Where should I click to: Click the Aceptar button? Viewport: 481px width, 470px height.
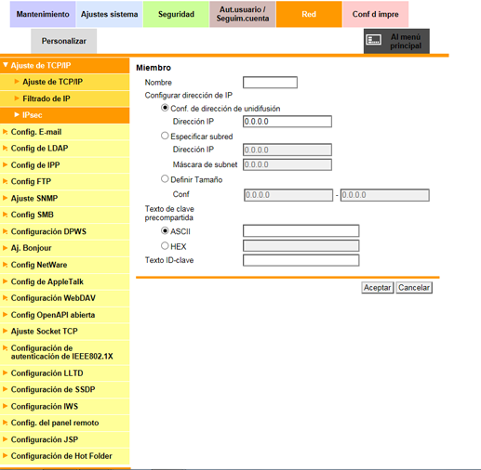coord(378,288)
